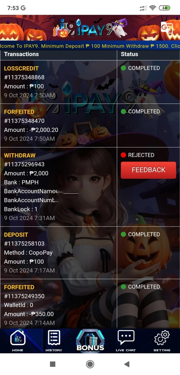Tap the translate icon in the banner
This screenshot has width=180, height=375.
[x=167, y=28]
